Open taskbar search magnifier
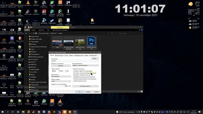203x114 pixels. (8, 112)
